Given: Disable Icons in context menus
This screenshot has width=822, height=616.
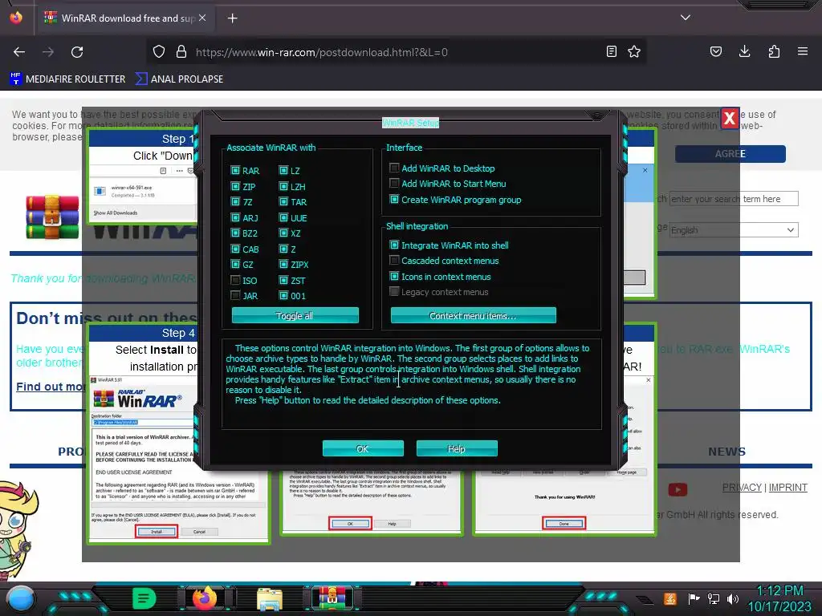Looking at the screenshot, I should 394,276.
